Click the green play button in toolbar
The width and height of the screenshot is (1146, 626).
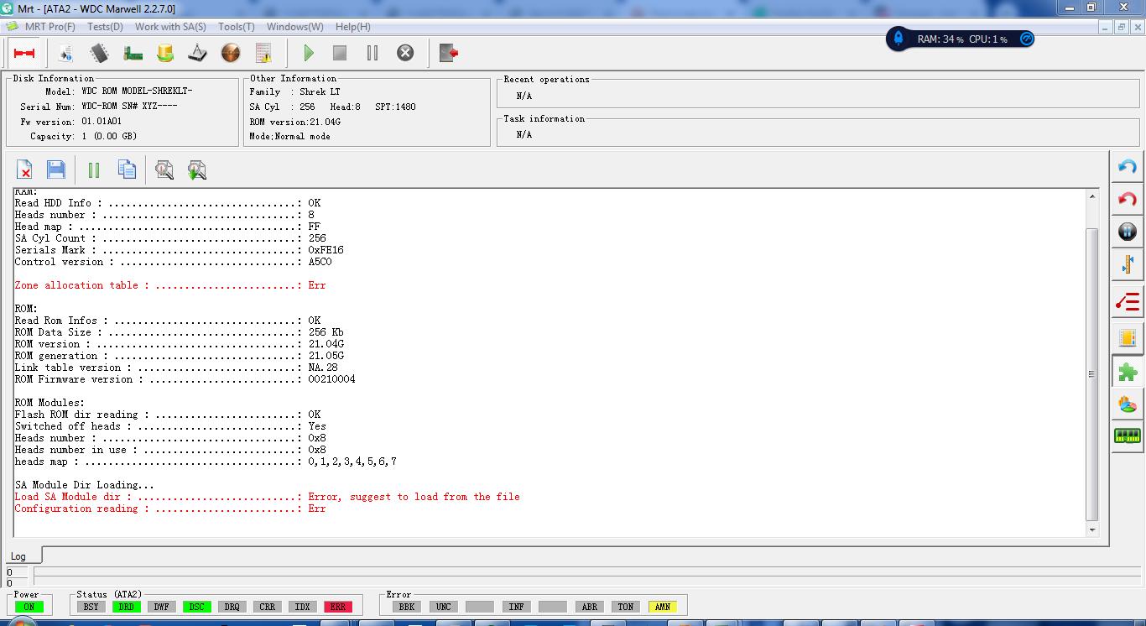point(308,53)
